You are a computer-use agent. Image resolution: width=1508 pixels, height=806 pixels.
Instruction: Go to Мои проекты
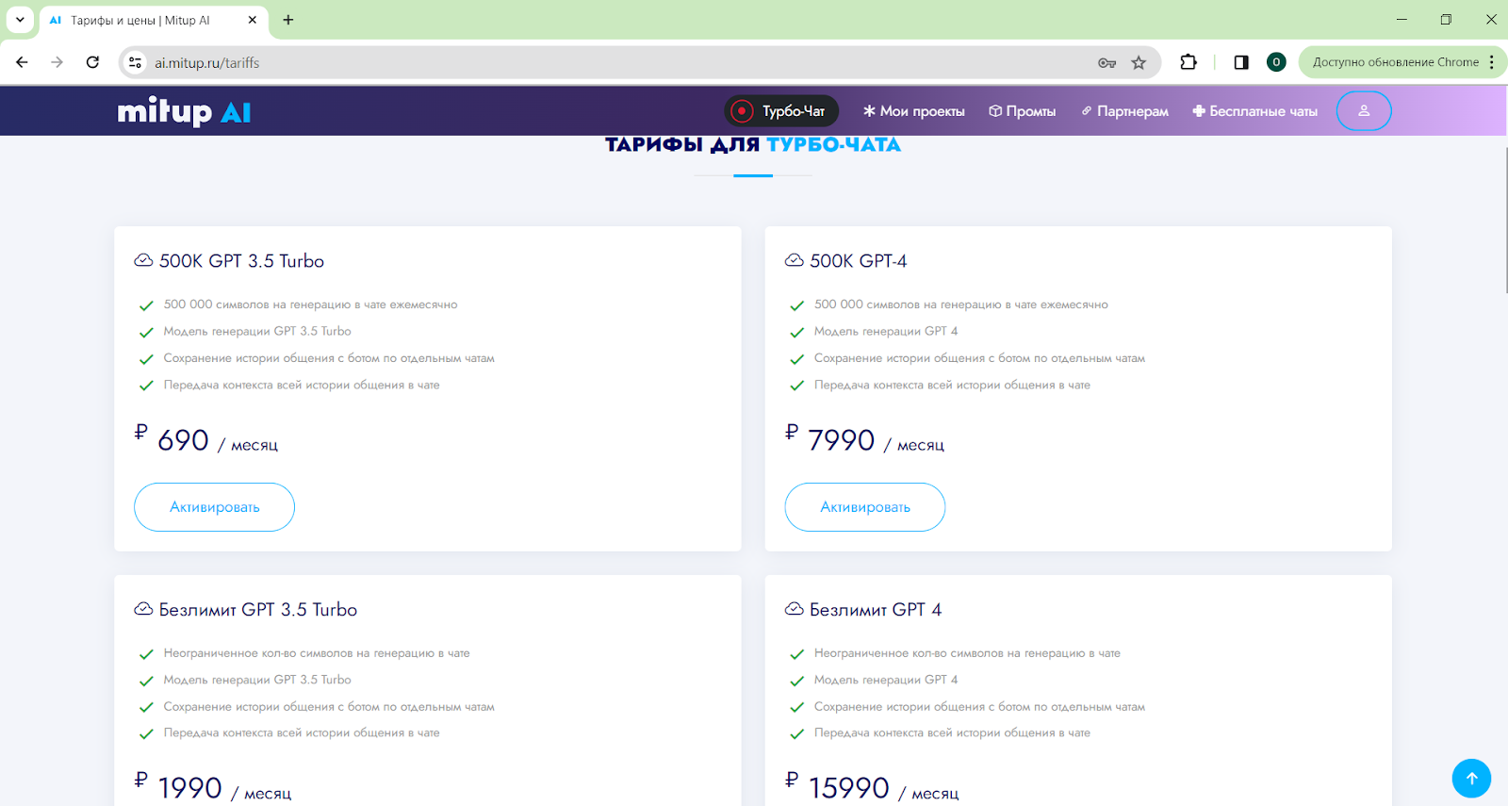point(913,111)
